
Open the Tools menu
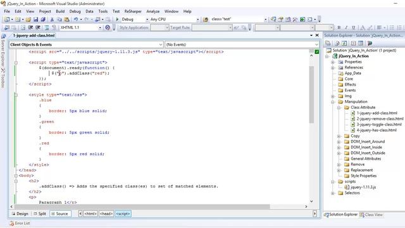103,11
